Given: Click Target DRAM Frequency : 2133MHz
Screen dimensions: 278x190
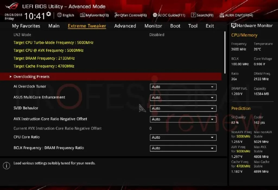Looking at the screenshot, I should pyautogui.click(x=44, y=58).
